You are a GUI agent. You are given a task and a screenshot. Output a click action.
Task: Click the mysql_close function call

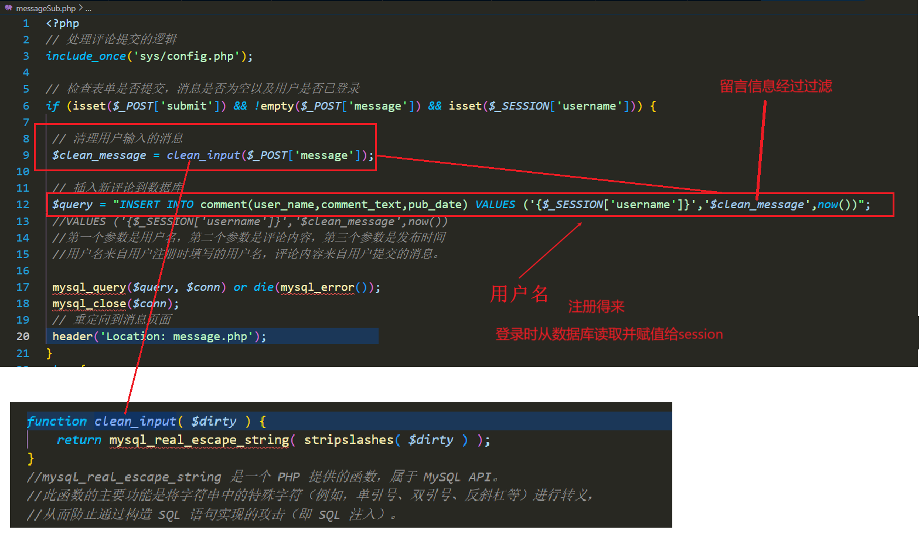point(89,304)
